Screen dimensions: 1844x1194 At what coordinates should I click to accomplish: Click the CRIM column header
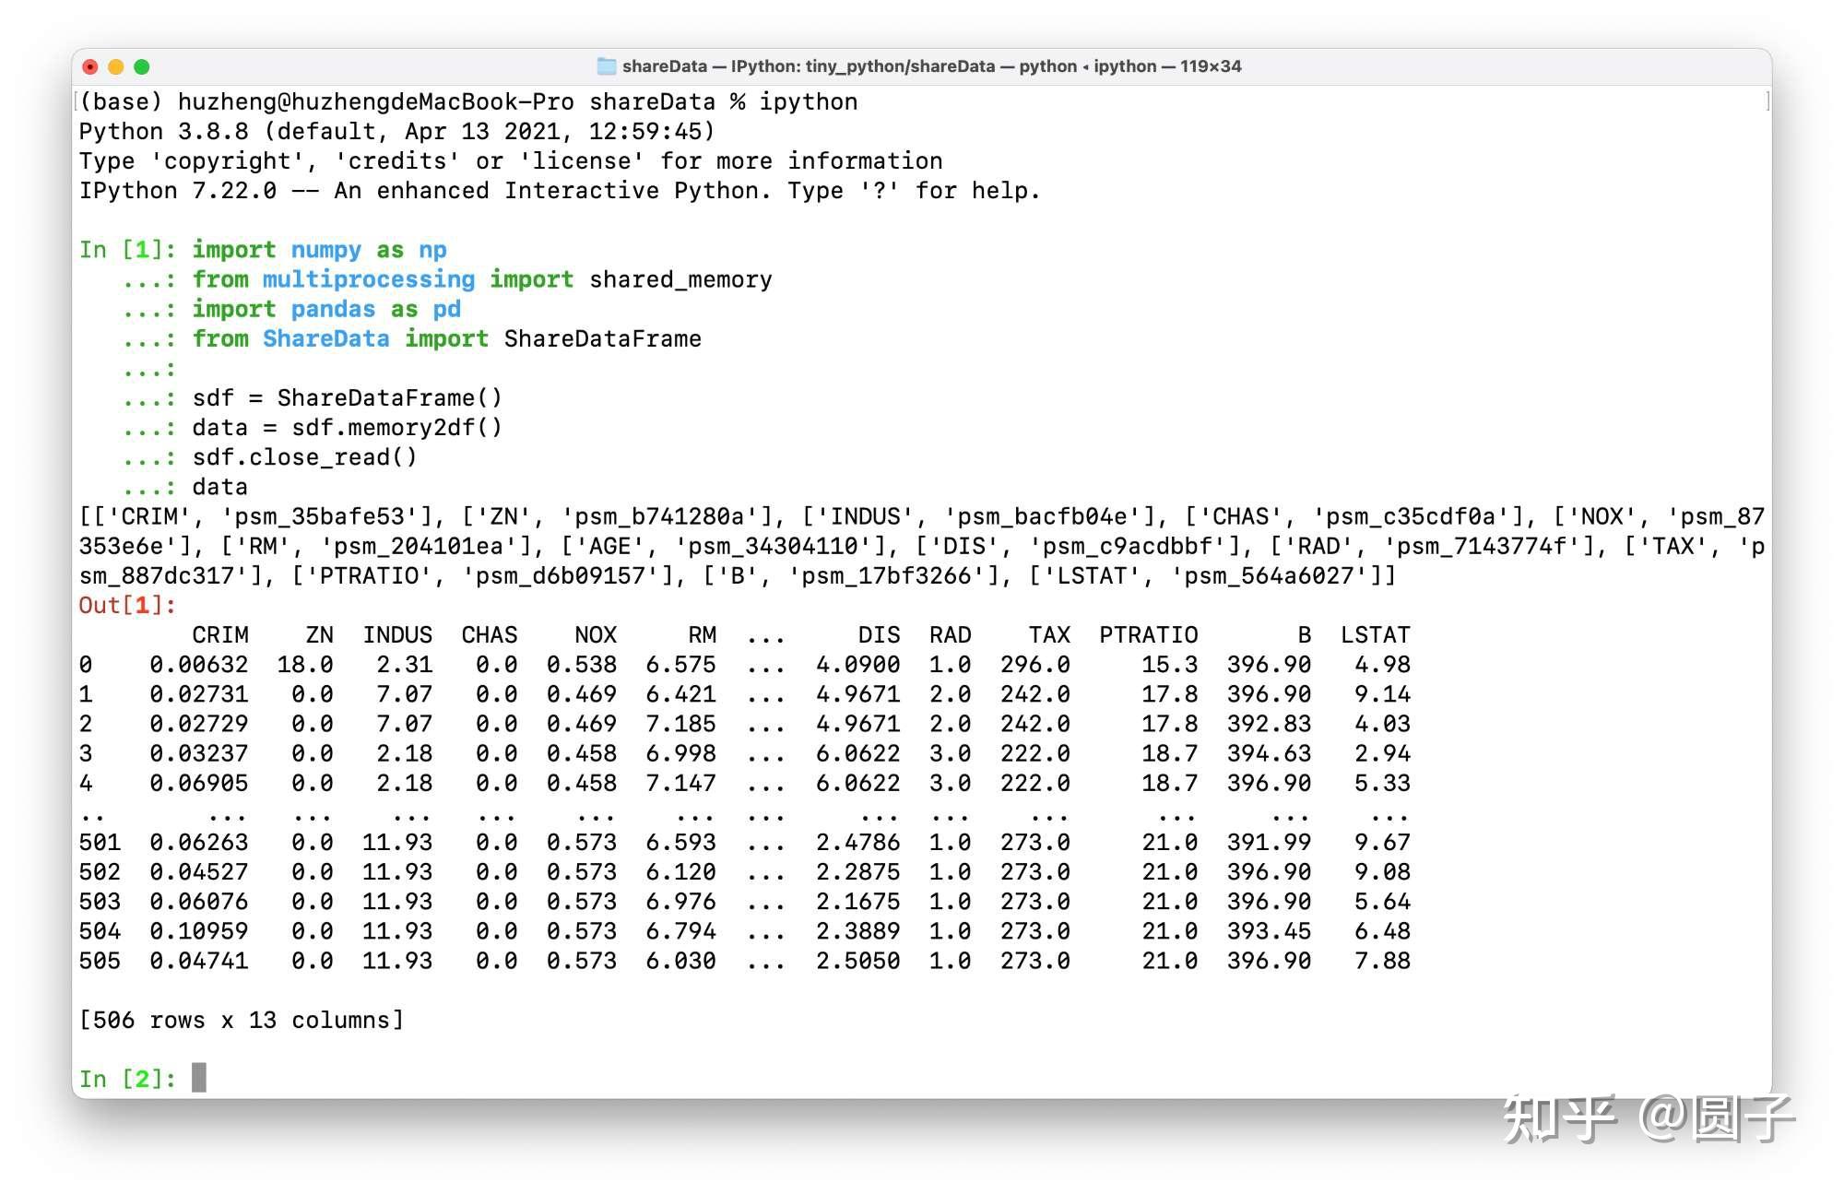[x=220, y=635]
